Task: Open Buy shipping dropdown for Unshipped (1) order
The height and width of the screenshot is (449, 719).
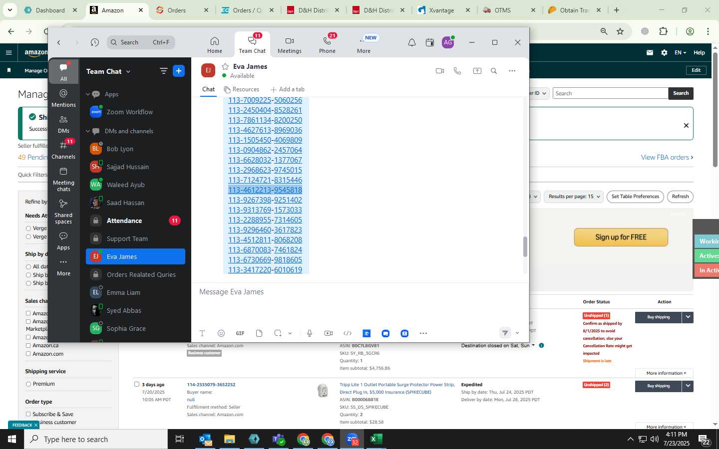Action: pos(688,317)
